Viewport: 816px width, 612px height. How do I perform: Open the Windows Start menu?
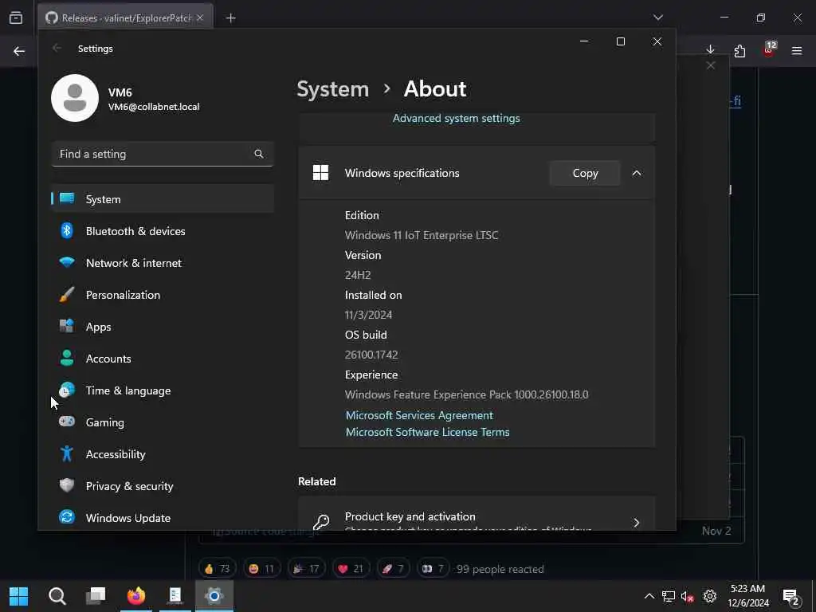click(x=19, y=596)
